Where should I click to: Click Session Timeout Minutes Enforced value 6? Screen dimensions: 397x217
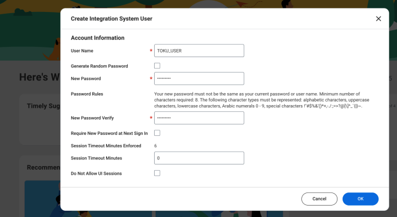coord(155,146)
